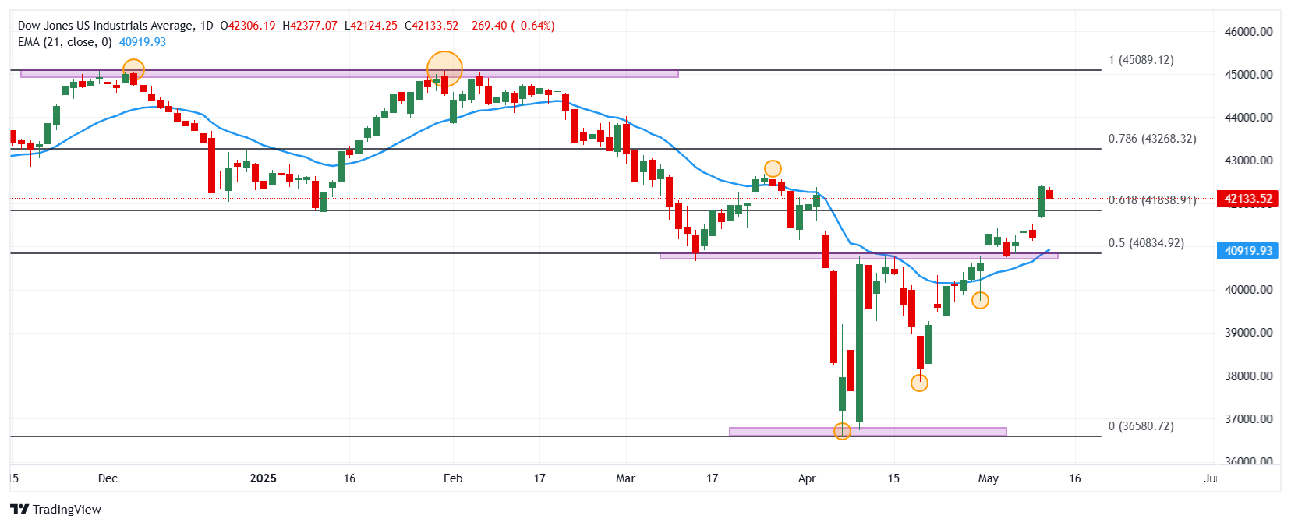Image resolution: width=1291 pixels, height=526 pixels.
Task: Click the TradingView logo icon
Action: coord(19,509)
